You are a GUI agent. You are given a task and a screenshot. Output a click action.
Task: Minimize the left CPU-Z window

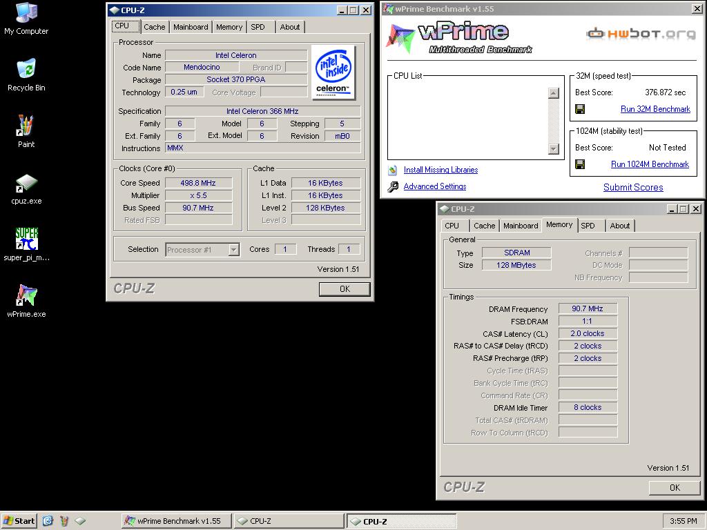(x=342, y=10)
